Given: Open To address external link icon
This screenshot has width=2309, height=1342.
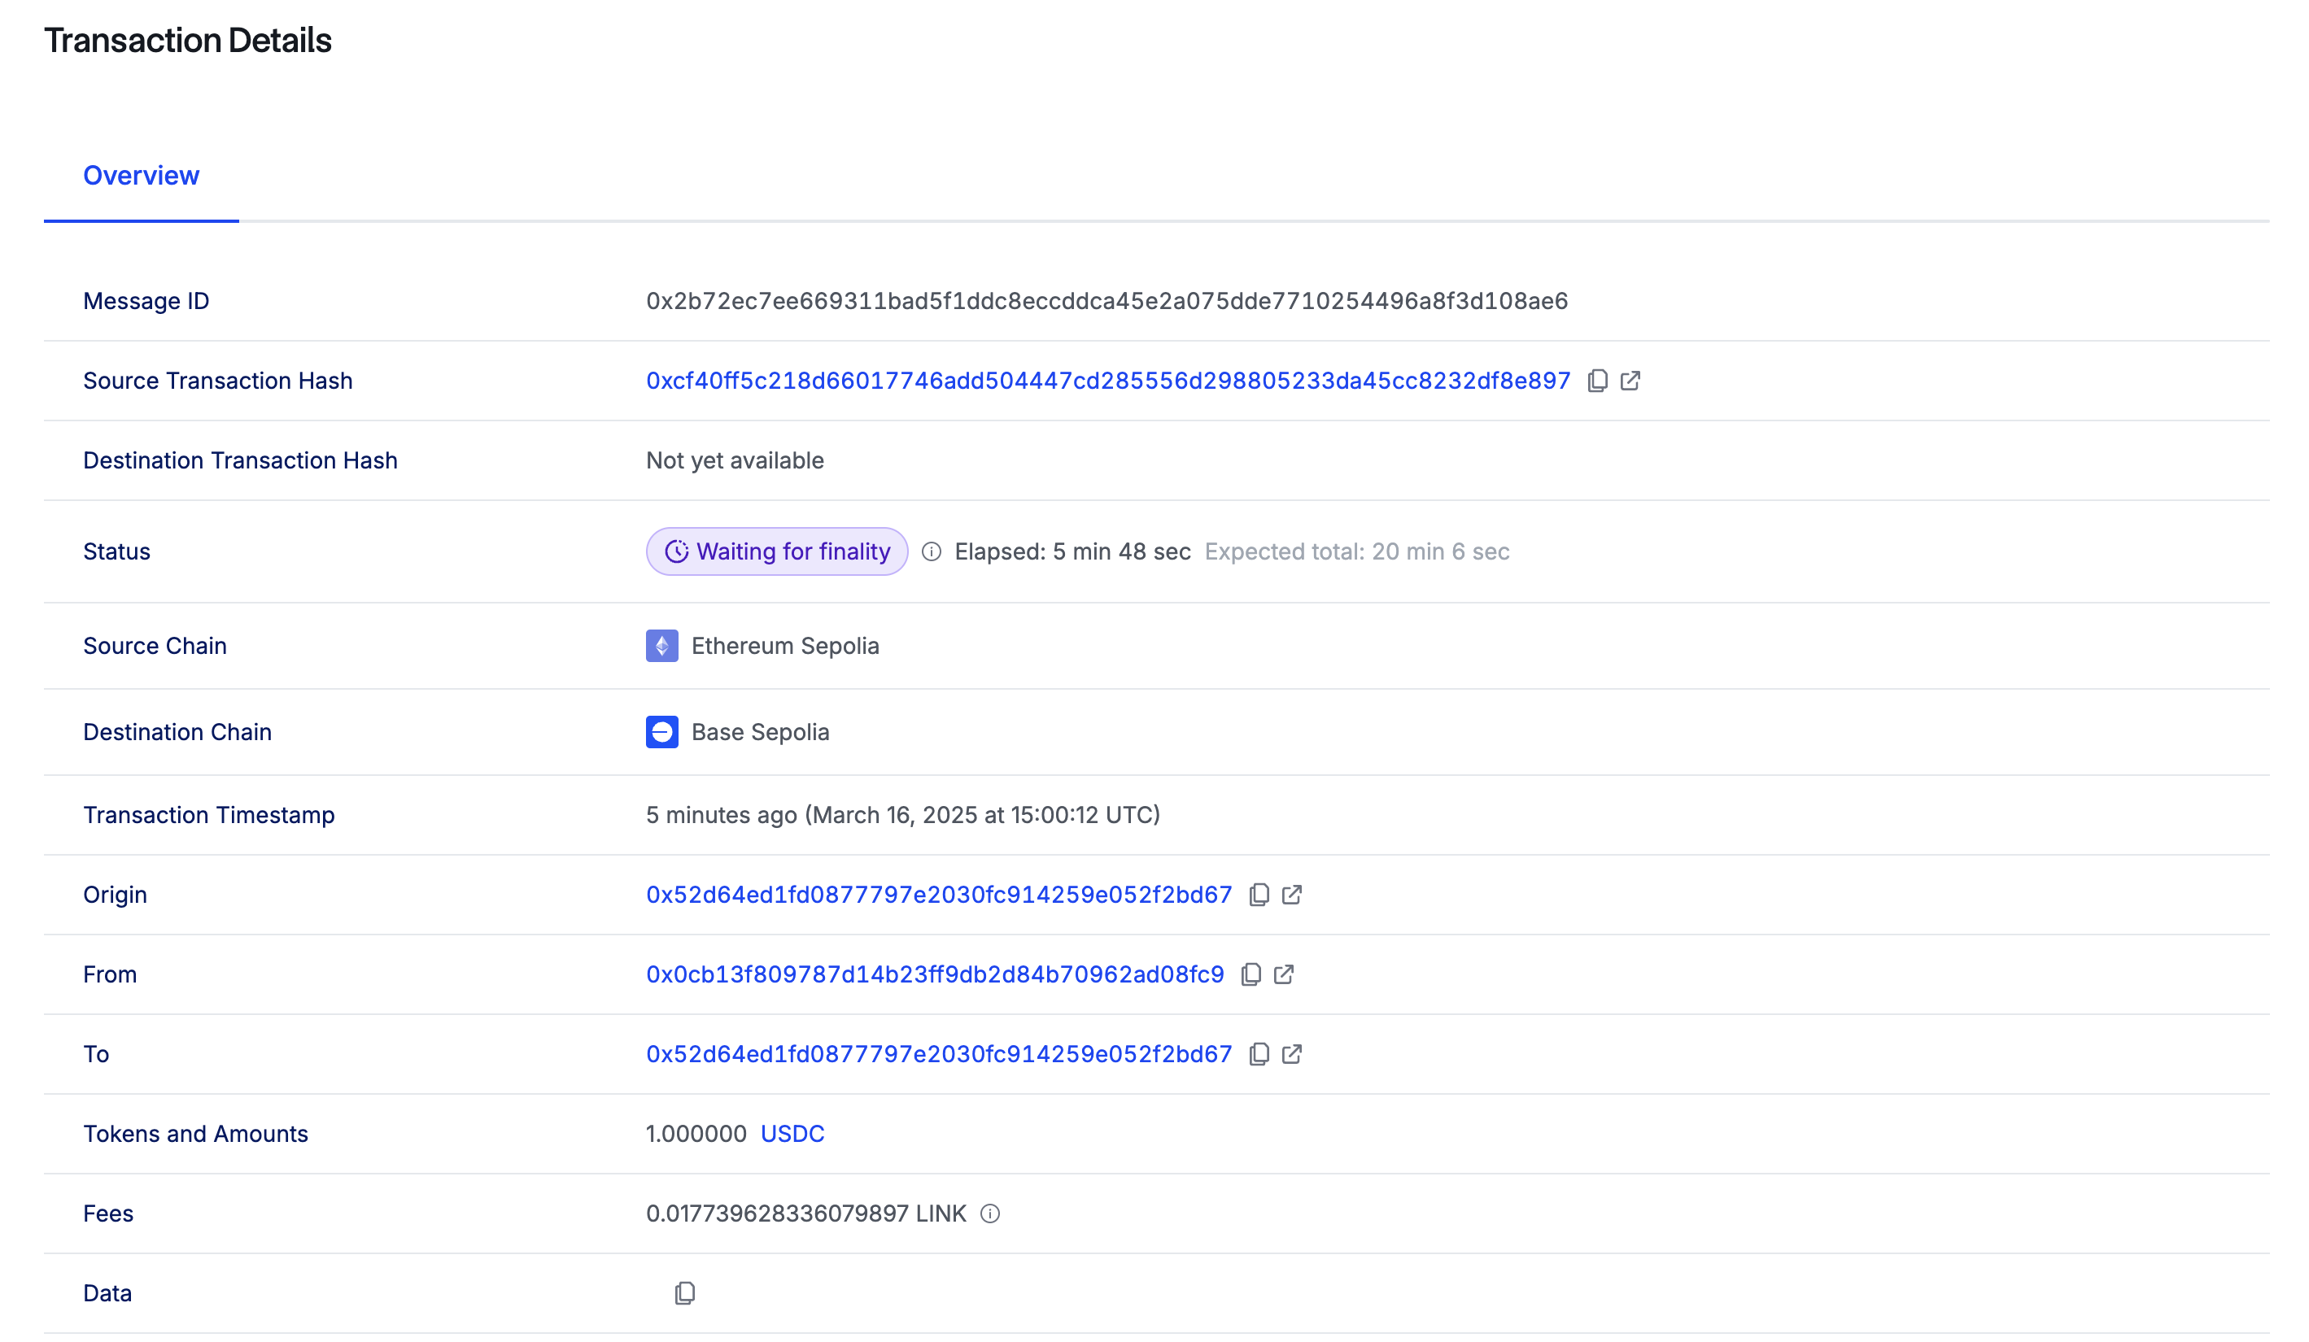Looking at the screenshot, I should [1292, 1053].
